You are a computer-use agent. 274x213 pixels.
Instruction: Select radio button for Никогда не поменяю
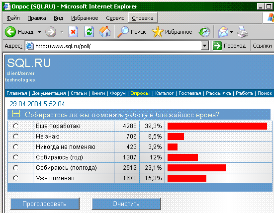click(16, 147)
